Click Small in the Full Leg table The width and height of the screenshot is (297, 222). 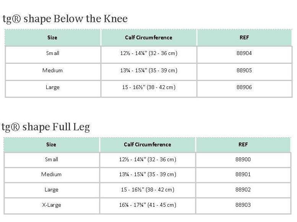[x=52, y=160]
